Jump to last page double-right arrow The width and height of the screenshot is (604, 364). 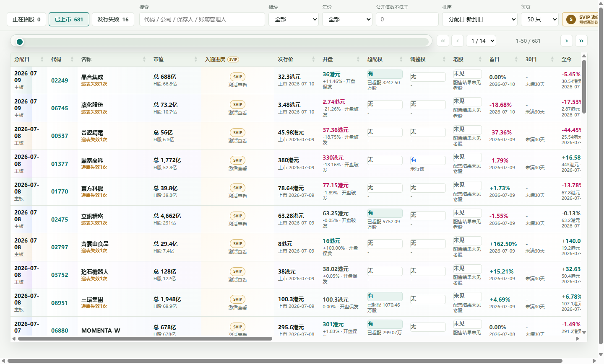581,41
